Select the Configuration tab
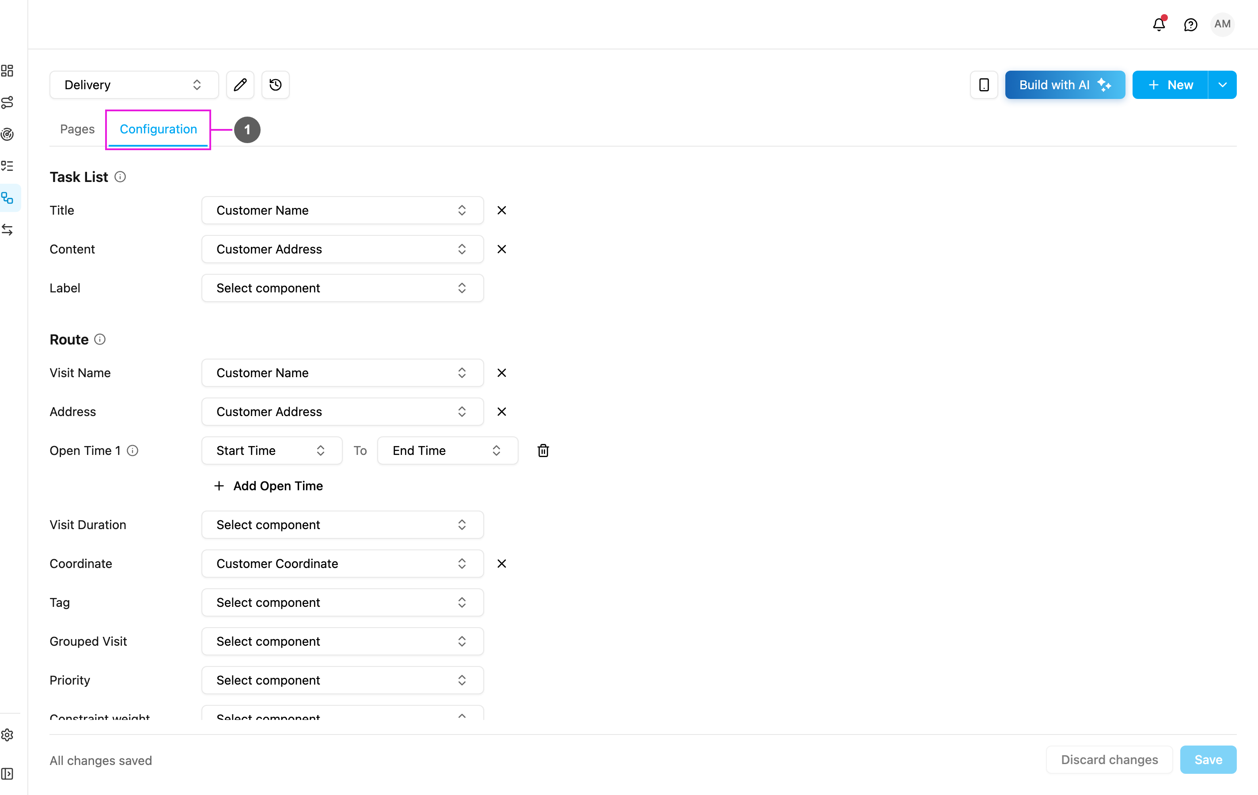 [x=158, y=129]
